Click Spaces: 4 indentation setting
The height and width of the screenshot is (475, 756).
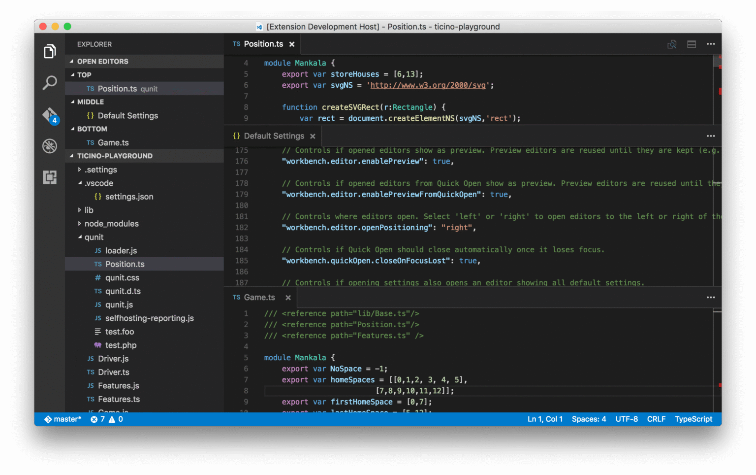click(x=589, y=419)
